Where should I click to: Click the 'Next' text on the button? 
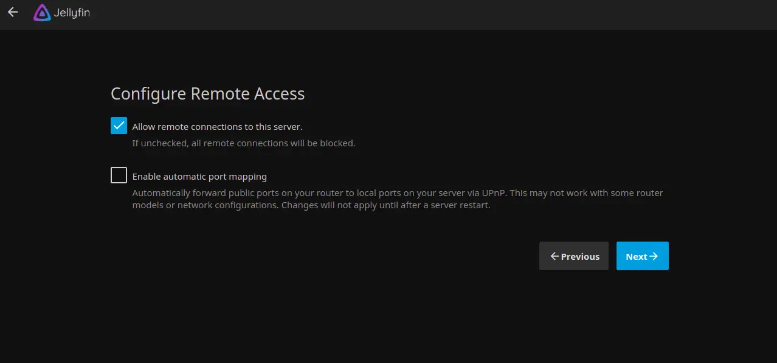tap(636, 257)
